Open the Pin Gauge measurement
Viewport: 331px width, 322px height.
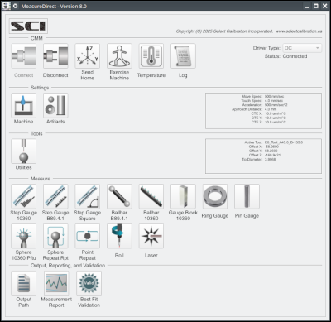coord(247,196)
